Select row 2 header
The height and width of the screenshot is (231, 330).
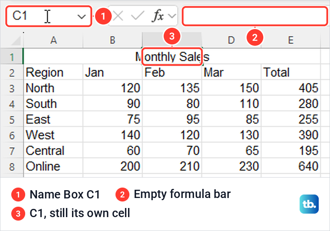click(x=12, y=73)
